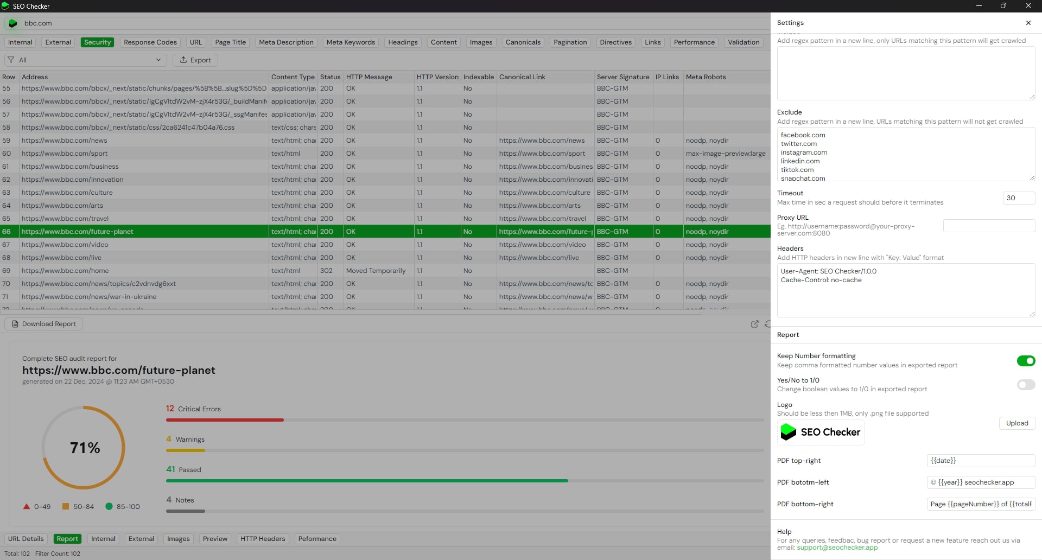Select the Report bottom tab
The image size is (1042, 560).
pyautogui.click(x=67, y=539)
